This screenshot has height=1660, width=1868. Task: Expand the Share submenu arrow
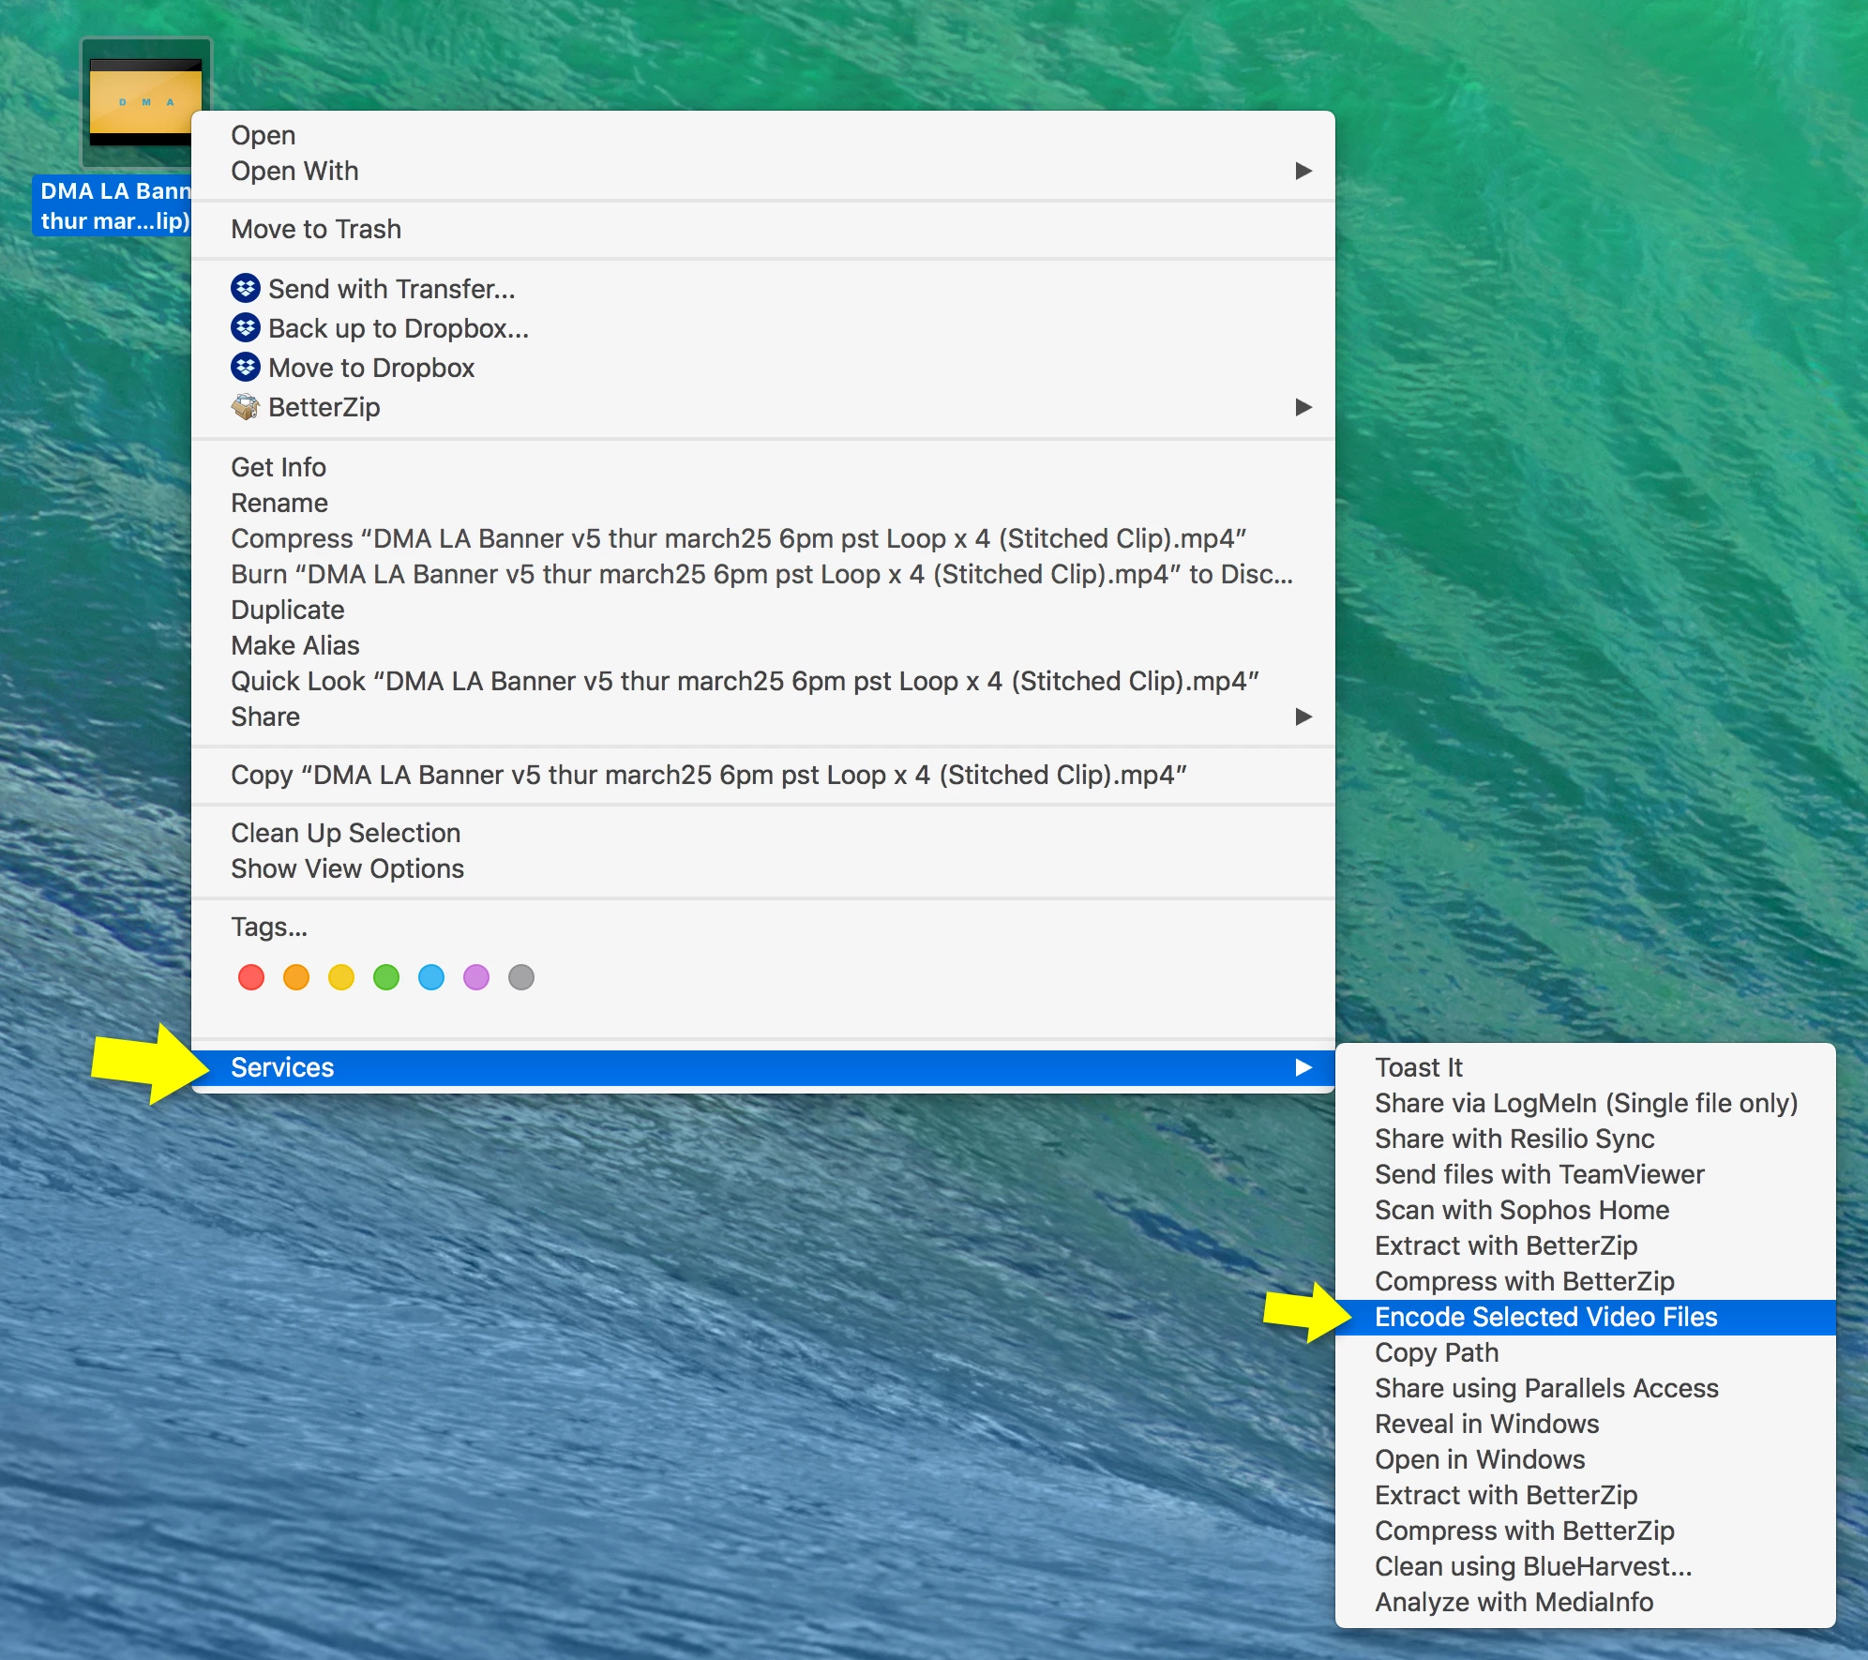1303,717
